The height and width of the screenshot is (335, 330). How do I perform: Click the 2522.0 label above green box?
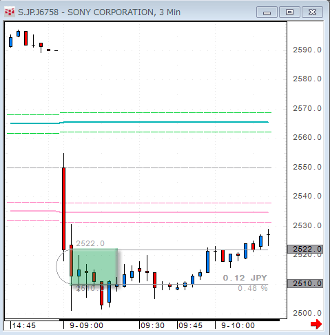tap(90, 243)
